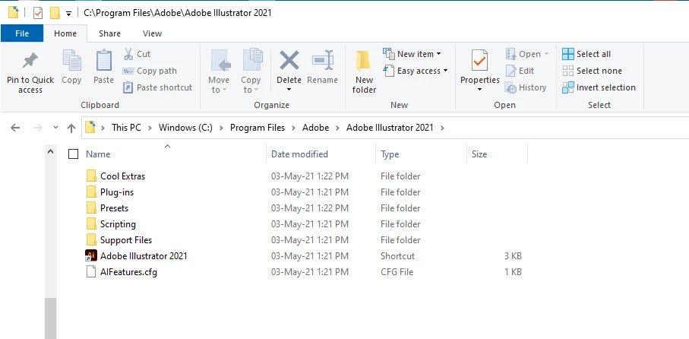Click the Delete X icon
The width and height of the screenshot is (689, 339).
click(289, 60)
